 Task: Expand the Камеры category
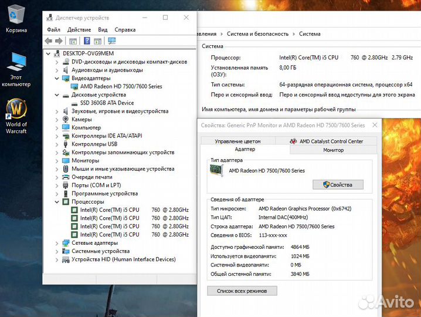pyautogui.click(x=57, y=120)
